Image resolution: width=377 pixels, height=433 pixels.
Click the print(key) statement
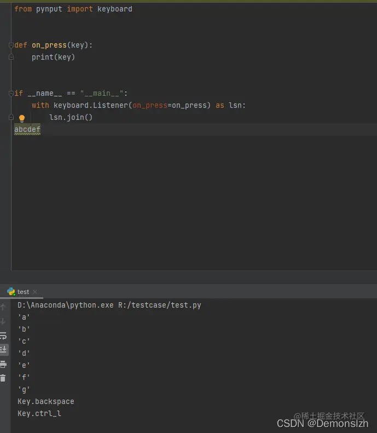click(x=53, y=57)
